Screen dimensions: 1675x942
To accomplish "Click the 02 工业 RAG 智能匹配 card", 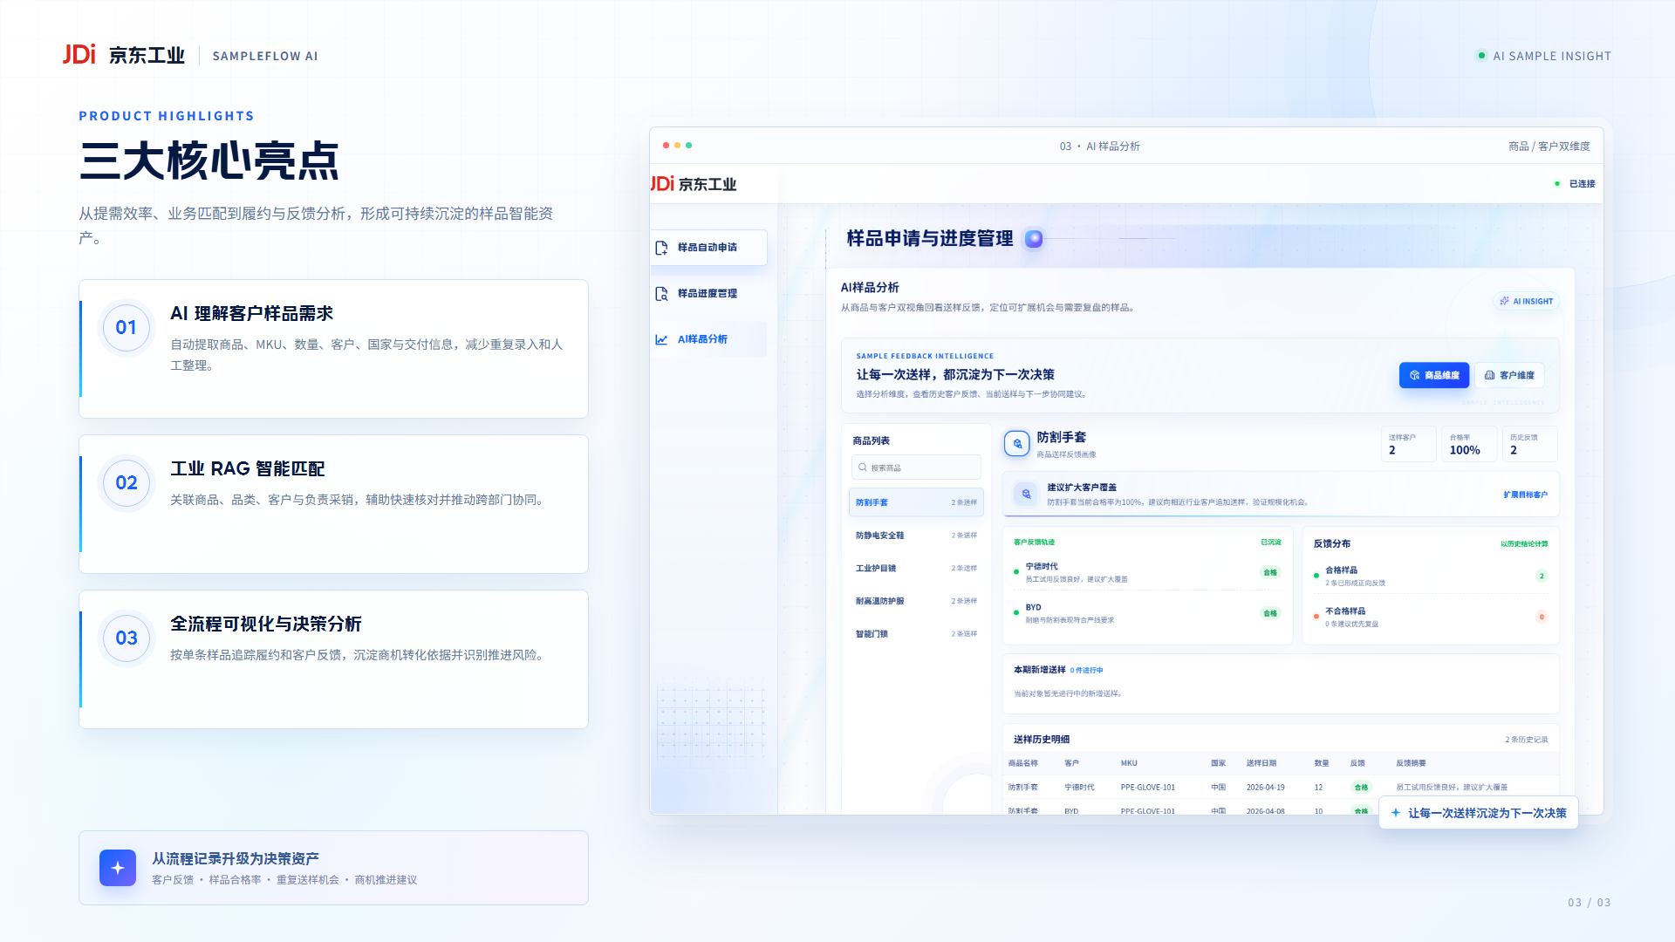I will tap(333, 504).
